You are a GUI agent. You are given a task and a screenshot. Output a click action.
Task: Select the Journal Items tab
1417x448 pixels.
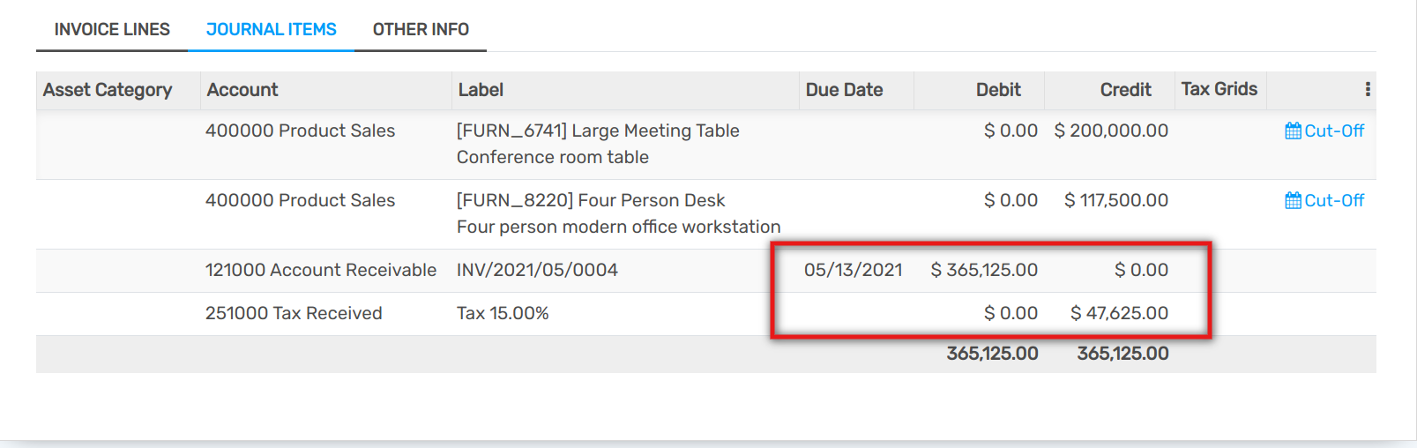coord(271,29)
